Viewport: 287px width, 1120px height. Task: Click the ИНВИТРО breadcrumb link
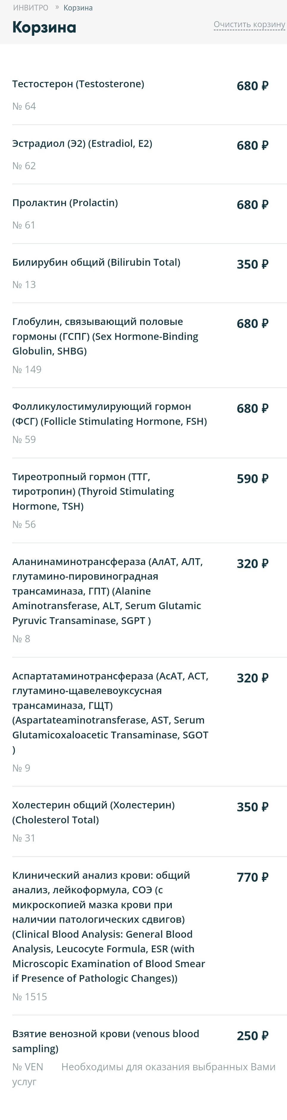[30, 8]
